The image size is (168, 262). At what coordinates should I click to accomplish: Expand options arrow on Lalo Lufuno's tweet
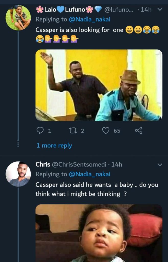coord(160,10)
